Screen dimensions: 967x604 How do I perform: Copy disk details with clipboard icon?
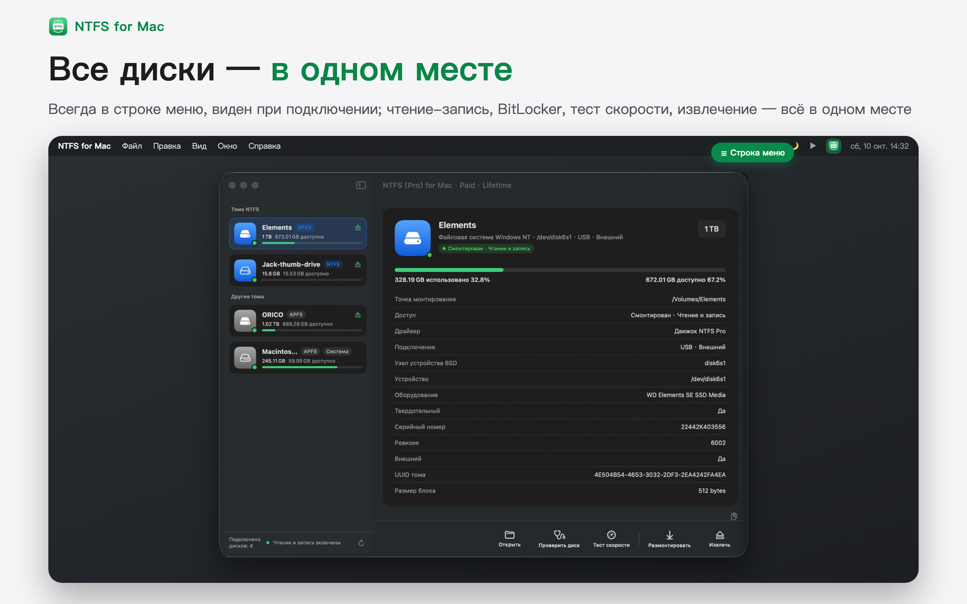734,516
